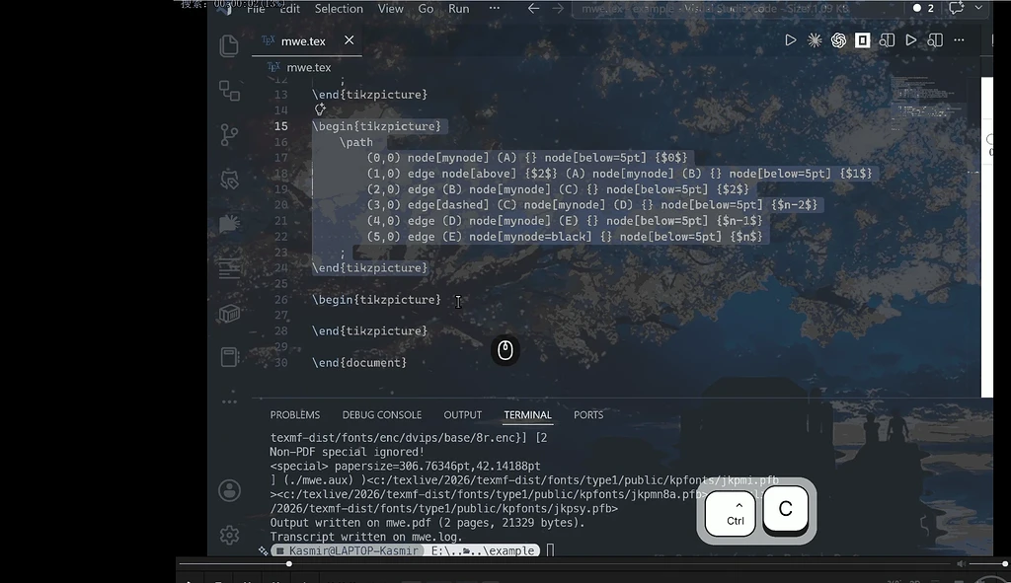Click the last split editor icon in toolbar
The image size is (1011, 583).
935,40
